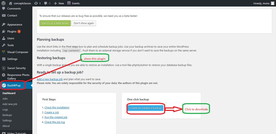Open Responsive Photo Gallery menu
The image size is (276, 134).
18,77
